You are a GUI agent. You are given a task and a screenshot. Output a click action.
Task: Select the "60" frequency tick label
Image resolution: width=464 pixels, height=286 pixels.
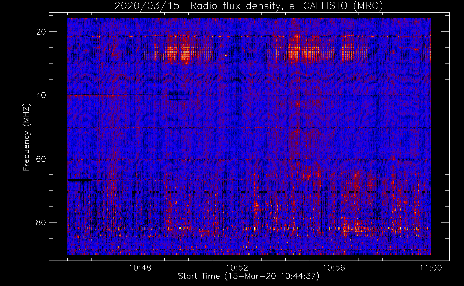click(x=41, y=159)
